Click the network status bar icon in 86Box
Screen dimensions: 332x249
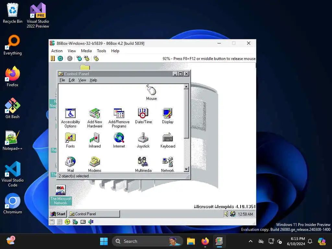coord(75,222)
